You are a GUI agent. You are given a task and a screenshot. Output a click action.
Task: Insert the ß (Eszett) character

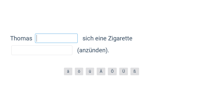point(135,71)
